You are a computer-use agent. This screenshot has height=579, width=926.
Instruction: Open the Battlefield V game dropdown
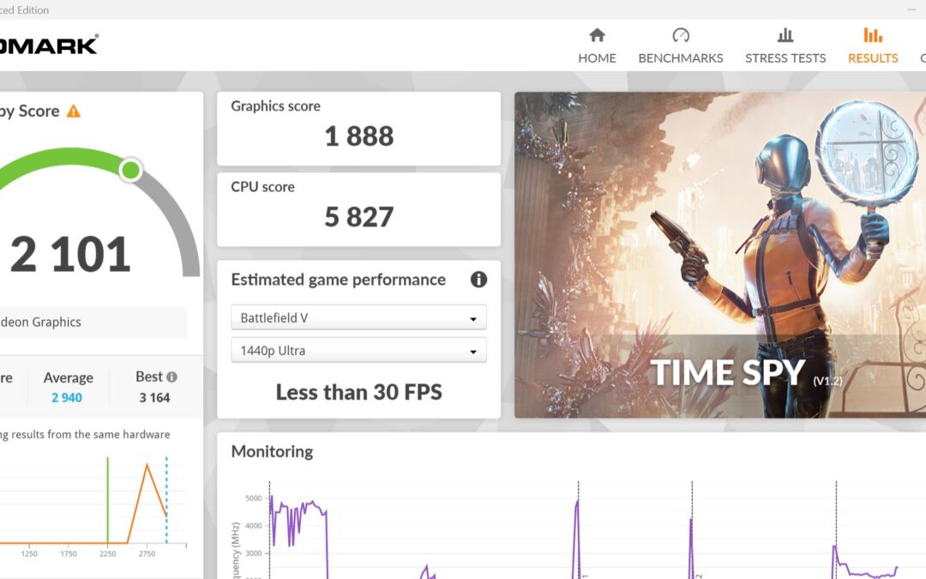click(x=358, y=317)
